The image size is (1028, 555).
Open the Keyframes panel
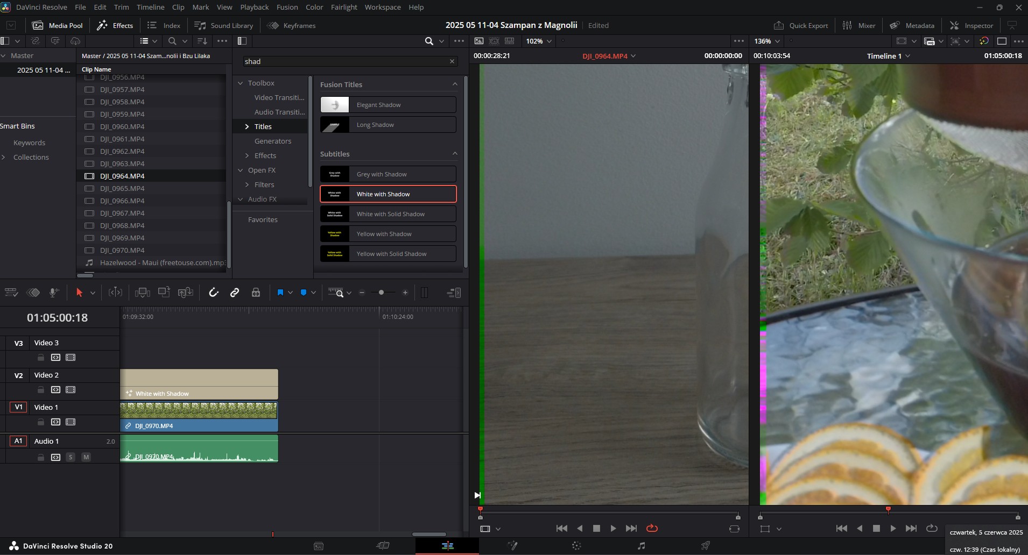291,25
